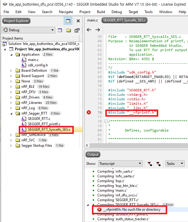Viewport: 188px width, 222px height.
Task: Switch to the main.c editor tab
Action: (x=93, y=20)
